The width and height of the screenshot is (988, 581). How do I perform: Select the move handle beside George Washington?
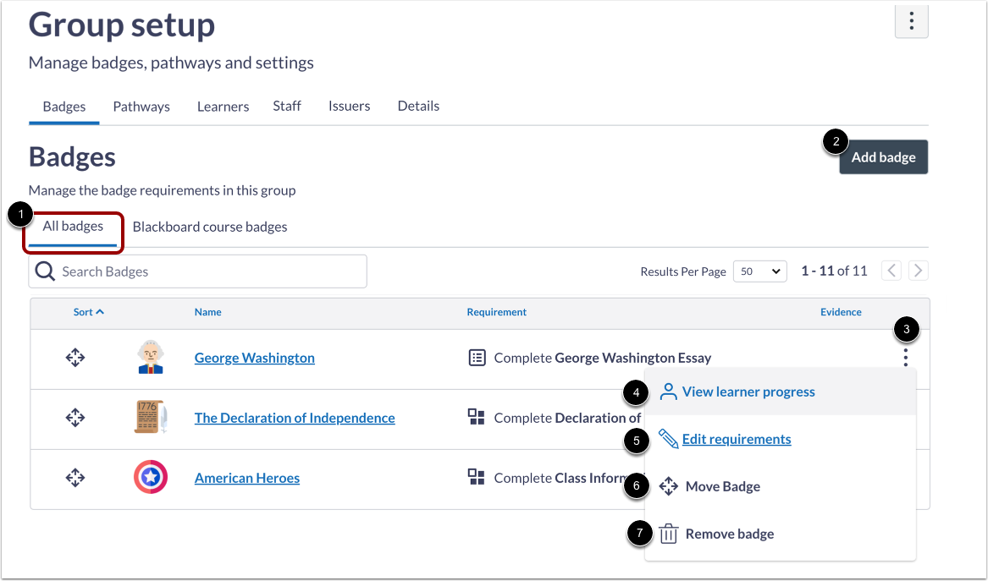[x=75, y=358]
